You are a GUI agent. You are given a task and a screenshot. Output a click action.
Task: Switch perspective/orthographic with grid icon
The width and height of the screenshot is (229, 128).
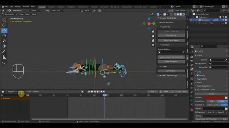pos(153,45)
